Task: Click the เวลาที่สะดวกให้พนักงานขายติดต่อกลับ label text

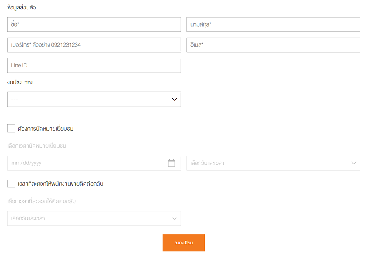Action: click(61, 184)
